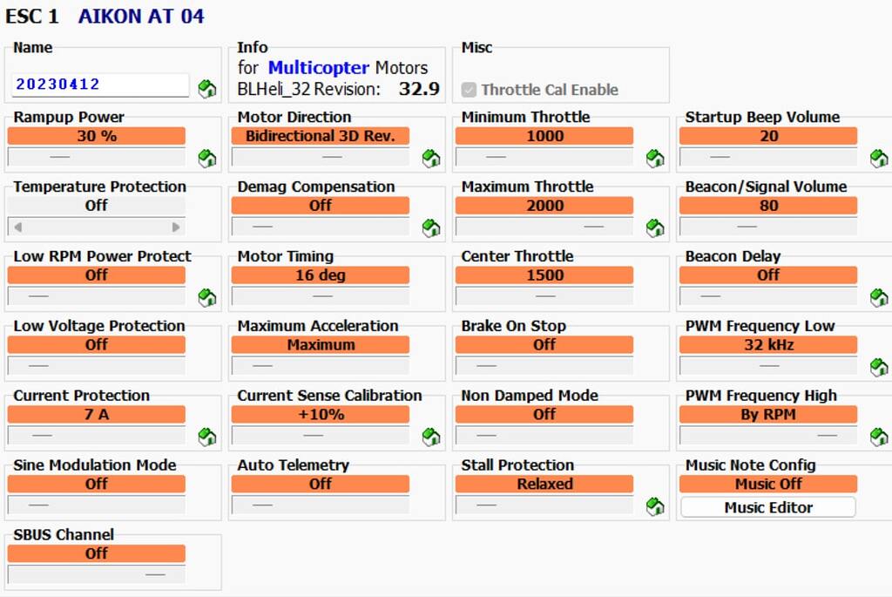Click the leaf icon for Stall Protection
Viewport: 892px width, 597px height.
654,507
